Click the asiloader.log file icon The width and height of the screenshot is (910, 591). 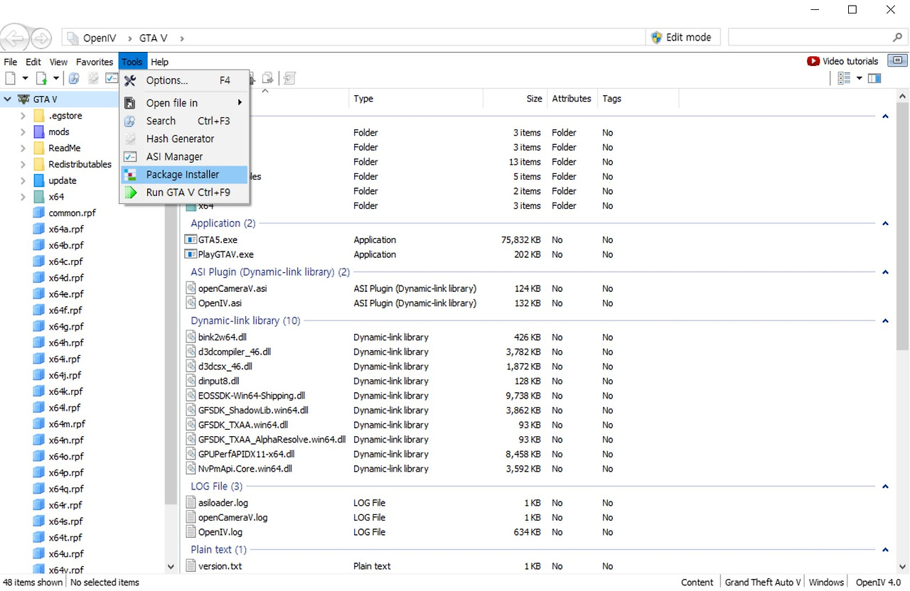click(191, 503)
